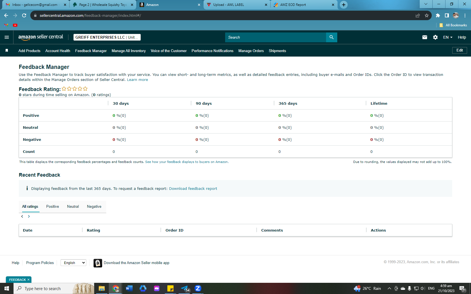Open Account Health in nav bar
Image resolution: width=471 pixels, height=294 pixels.
coord(58,51)
